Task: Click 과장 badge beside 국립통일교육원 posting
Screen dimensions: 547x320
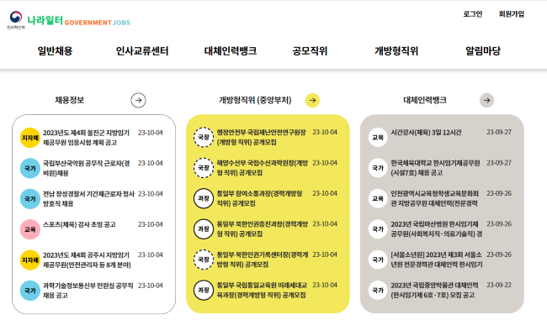Action: (204, 290)
